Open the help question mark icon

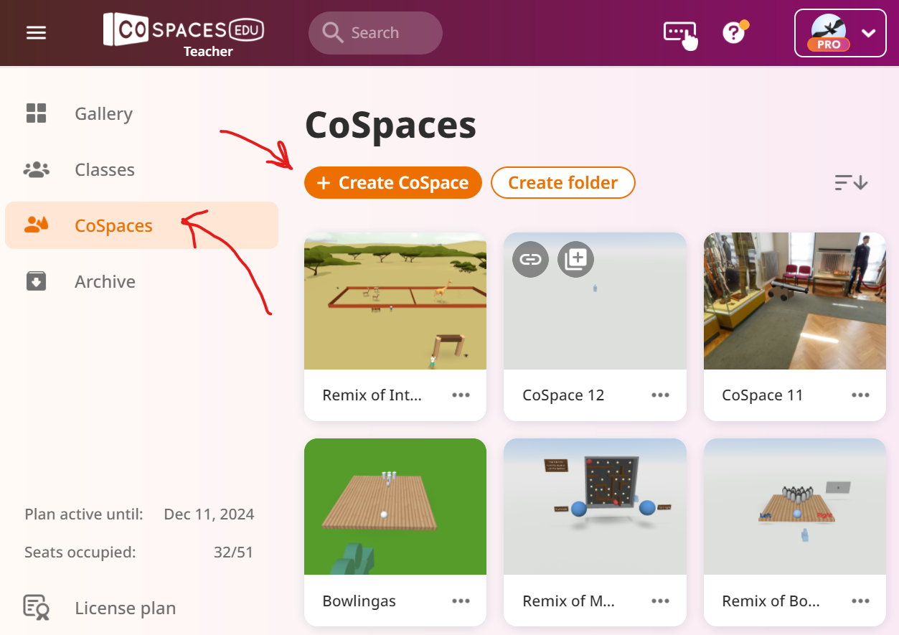coord(734,32)
